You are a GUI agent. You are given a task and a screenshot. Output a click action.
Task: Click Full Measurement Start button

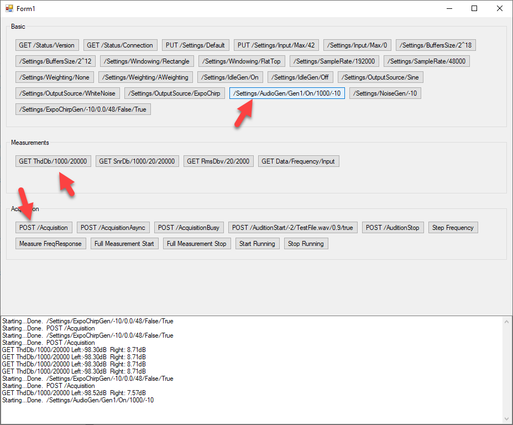tap(124, 243)
